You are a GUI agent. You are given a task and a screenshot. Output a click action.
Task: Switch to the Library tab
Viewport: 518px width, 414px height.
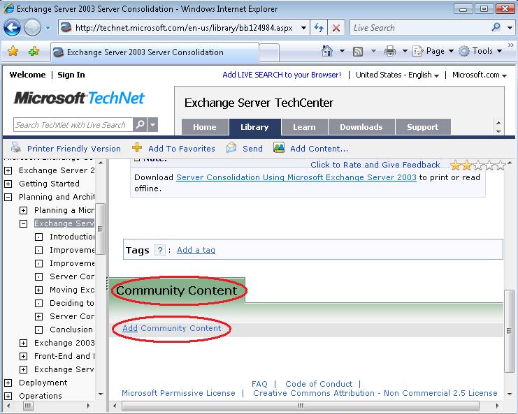(254, 127)
